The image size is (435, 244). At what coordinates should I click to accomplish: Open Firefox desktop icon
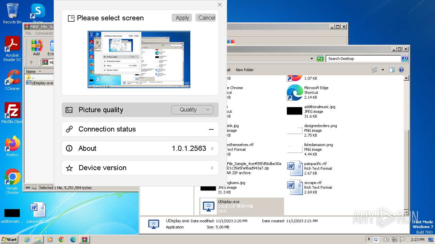[x=12, y=146]
